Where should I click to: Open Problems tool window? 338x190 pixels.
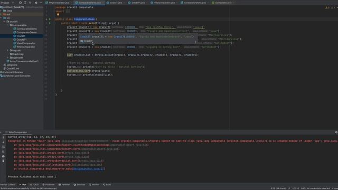pos(49,185)
